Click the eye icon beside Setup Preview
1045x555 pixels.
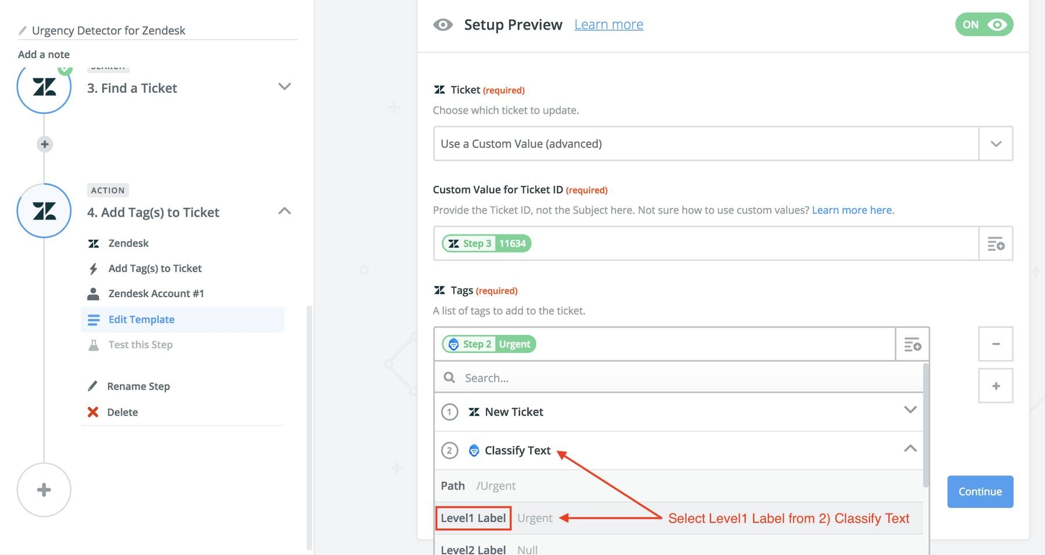[x=443, y=24]
